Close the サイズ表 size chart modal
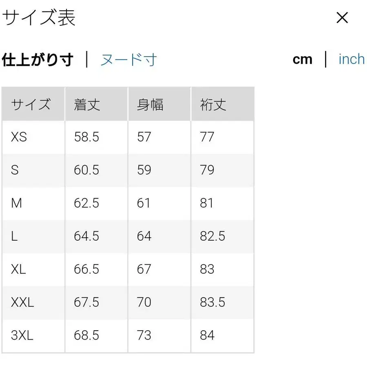 pos(342,18)
